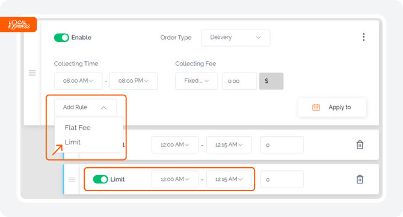Open the 12:15 AM end time in bottom Limit row
The width and height of the screenshot is (403, 217).
click(x=229, y=179)
